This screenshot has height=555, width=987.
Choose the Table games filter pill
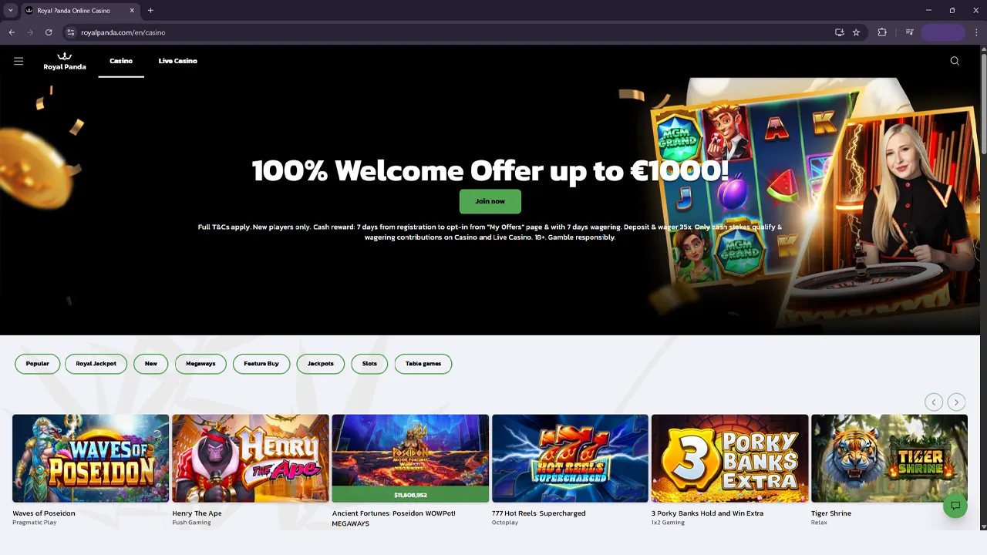pyautogui.click(x=423, y=364)
